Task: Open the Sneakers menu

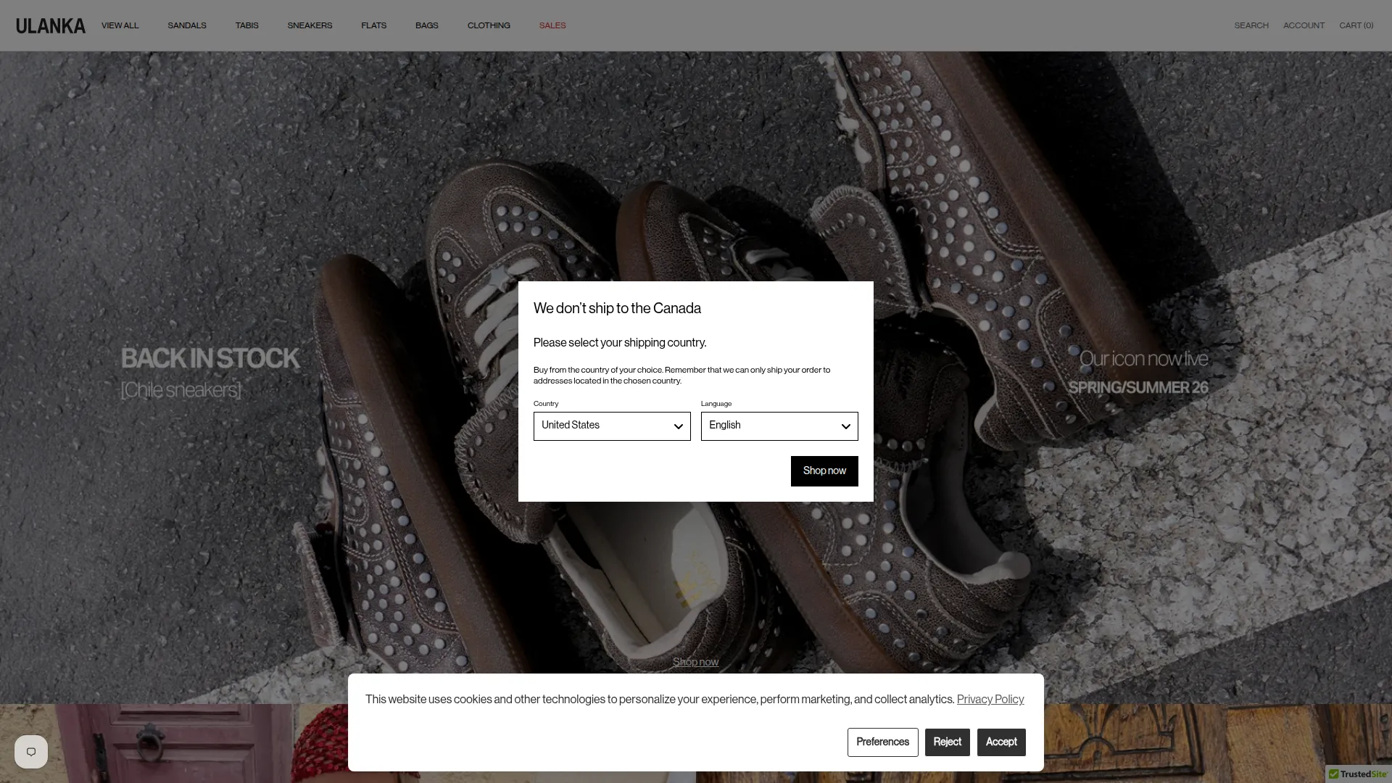Action: (x=310, y=25)
